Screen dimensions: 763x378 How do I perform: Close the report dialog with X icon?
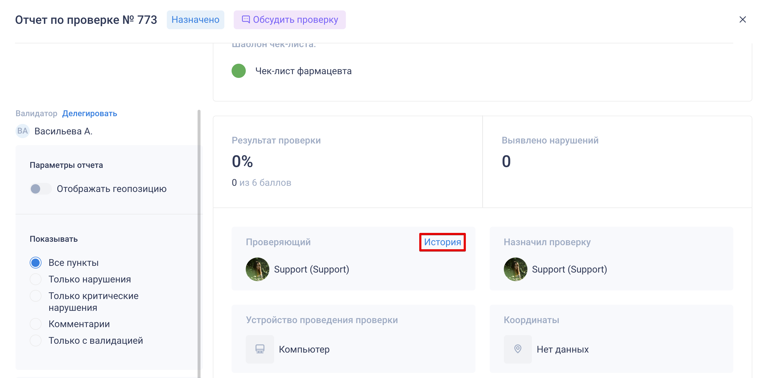742,20
